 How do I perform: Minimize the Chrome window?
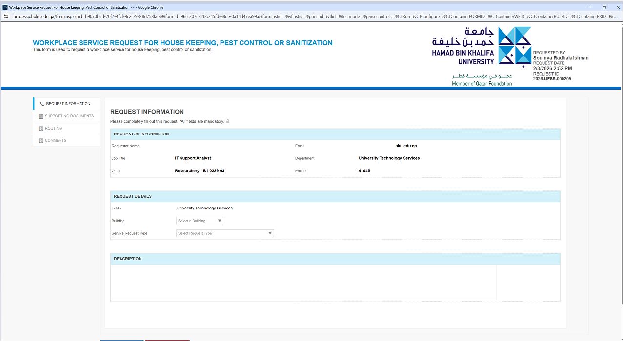coord(590,7)
